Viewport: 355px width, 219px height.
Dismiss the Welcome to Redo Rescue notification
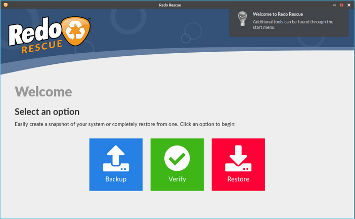[x=289, y=22]
